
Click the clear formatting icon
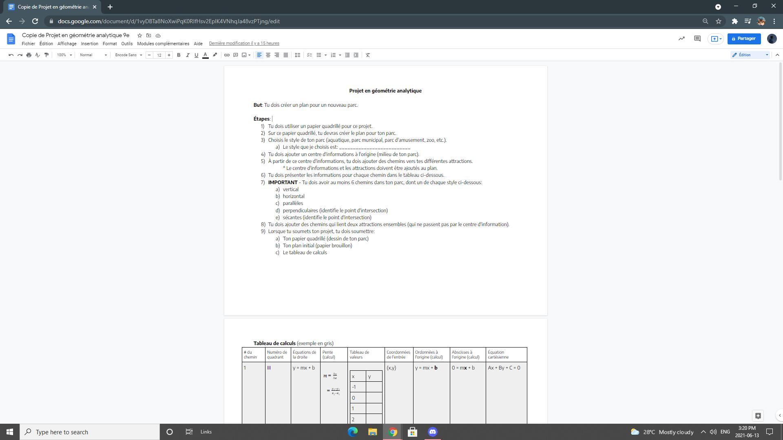coord(368,55)
